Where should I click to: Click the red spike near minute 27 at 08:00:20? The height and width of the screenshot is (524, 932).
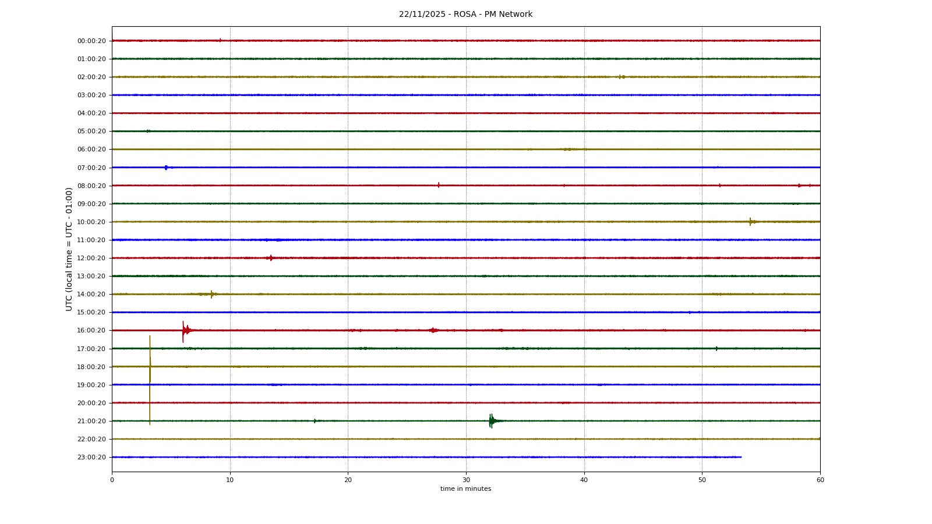439,185
